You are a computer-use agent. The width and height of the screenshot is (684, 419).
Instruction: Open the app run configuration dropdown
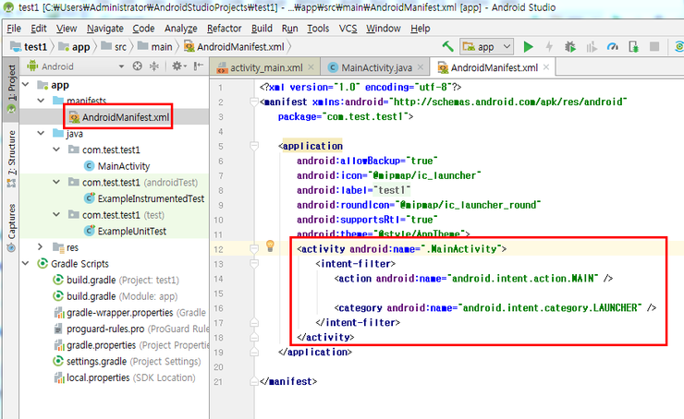(x=487, y=46)
